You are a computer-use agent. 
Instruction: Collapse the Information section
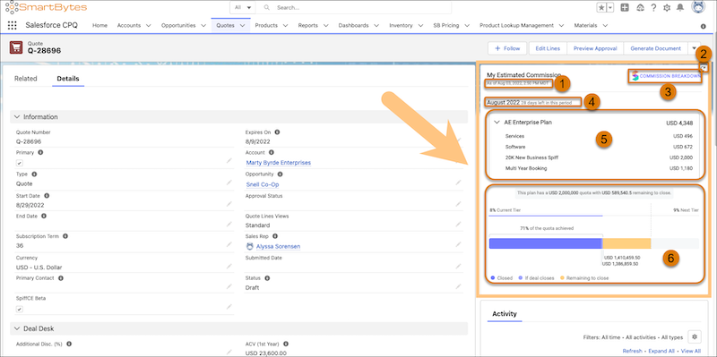tap(17, 117)
